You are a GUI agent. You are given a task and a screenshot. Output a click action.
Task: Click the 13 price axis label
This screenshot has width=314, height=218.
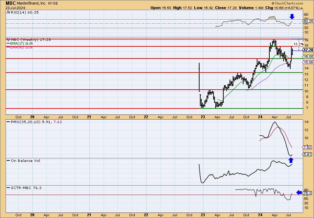coord(306,74)
